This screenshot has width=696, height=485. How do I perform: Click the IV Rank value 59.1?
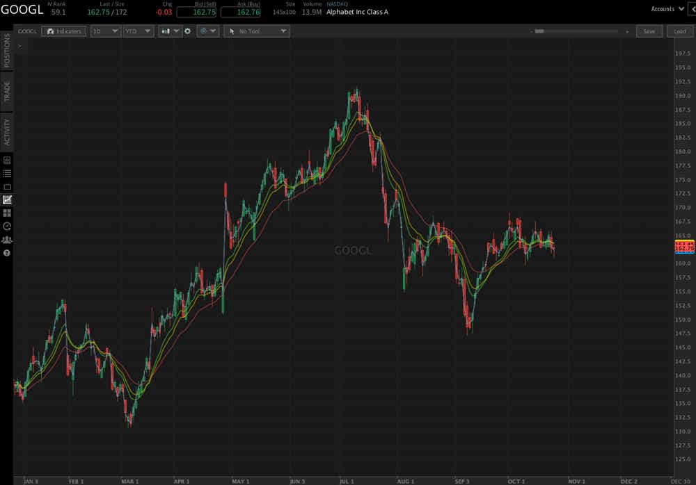58,12
